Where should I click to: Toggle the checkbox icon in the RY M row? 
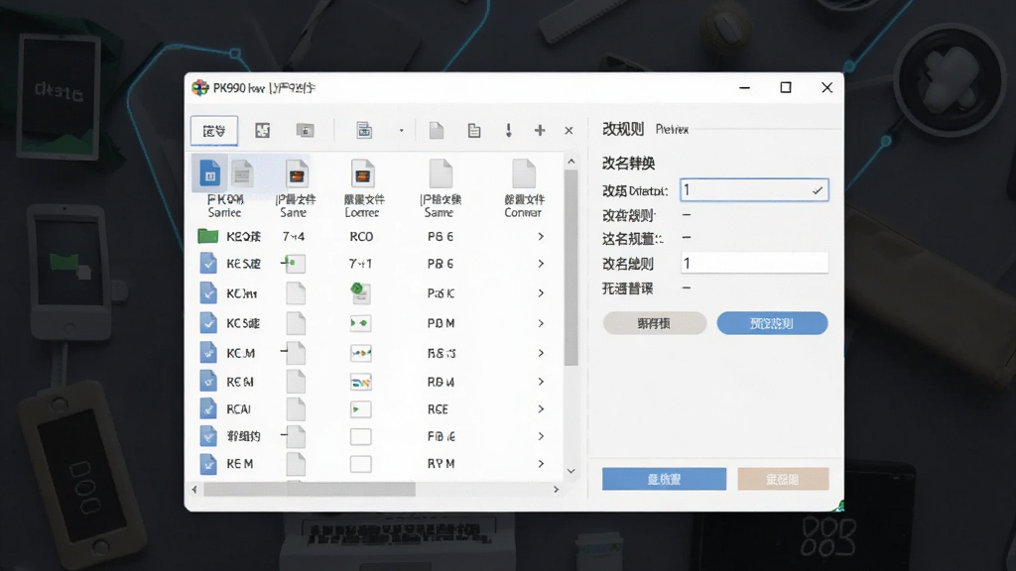point(208,464)
